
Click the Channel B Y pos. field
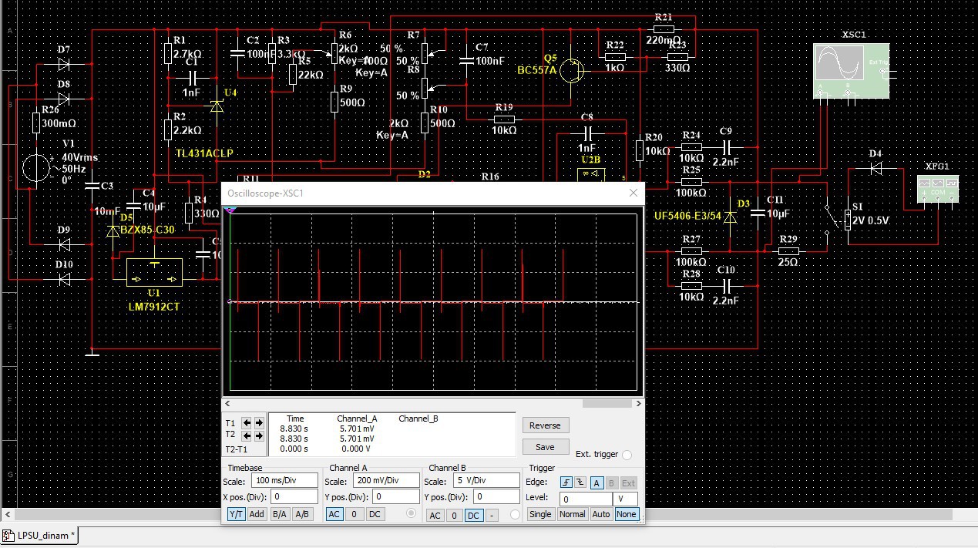[496, 497]
